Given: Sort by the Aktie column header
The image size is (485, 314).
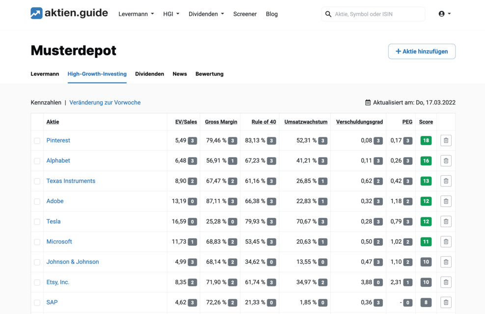Looking at the screenshot, I should click(53, 122).
